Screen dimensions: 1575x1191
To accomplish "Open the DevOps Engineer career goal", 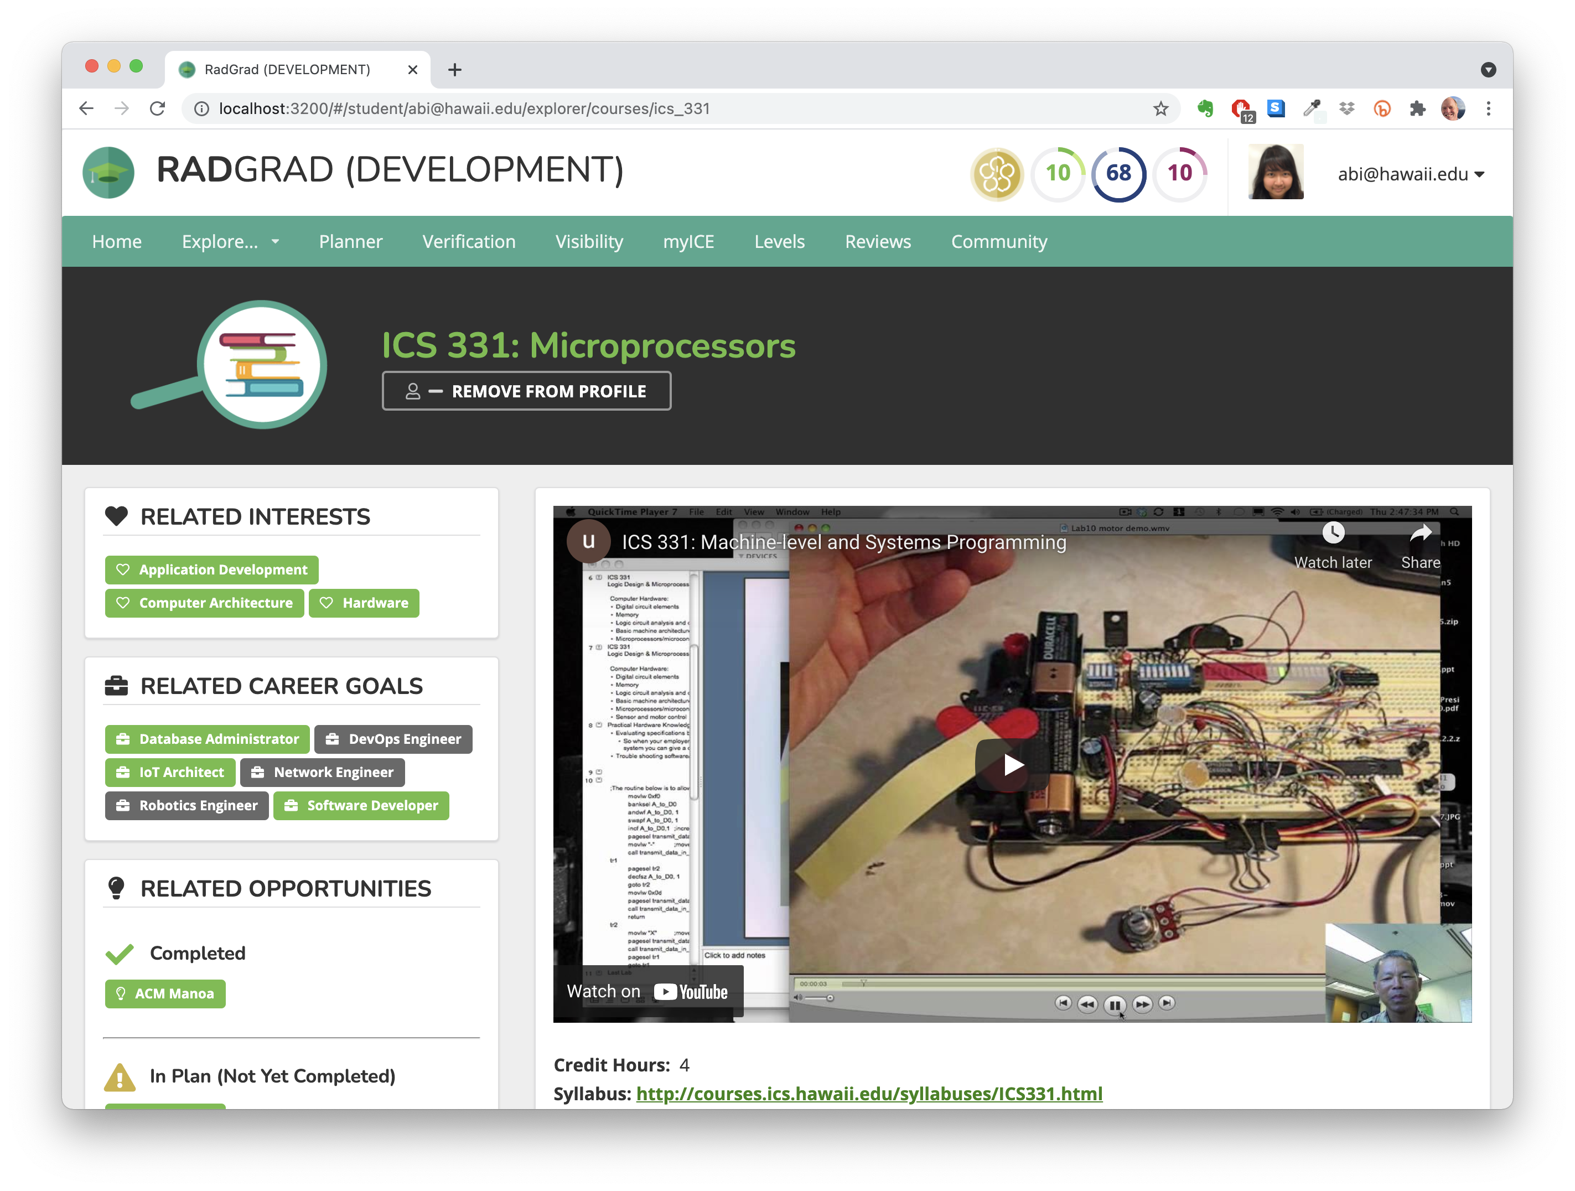I will [393, 739].
